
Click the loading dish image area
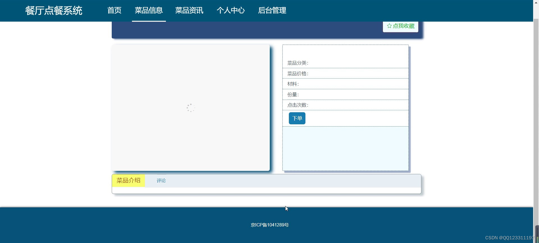191,108
